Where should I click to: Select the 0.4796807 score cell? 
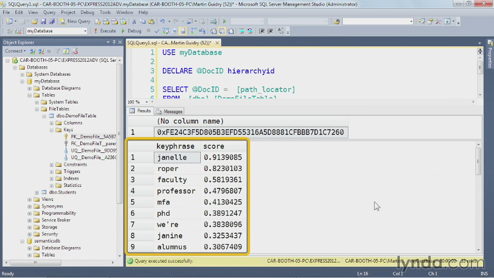[223, 191]
